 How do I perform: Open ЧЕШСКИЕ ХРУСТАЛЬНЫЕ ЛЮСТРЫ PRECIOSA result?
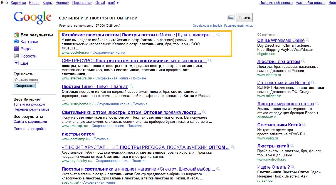coord(145,147)
